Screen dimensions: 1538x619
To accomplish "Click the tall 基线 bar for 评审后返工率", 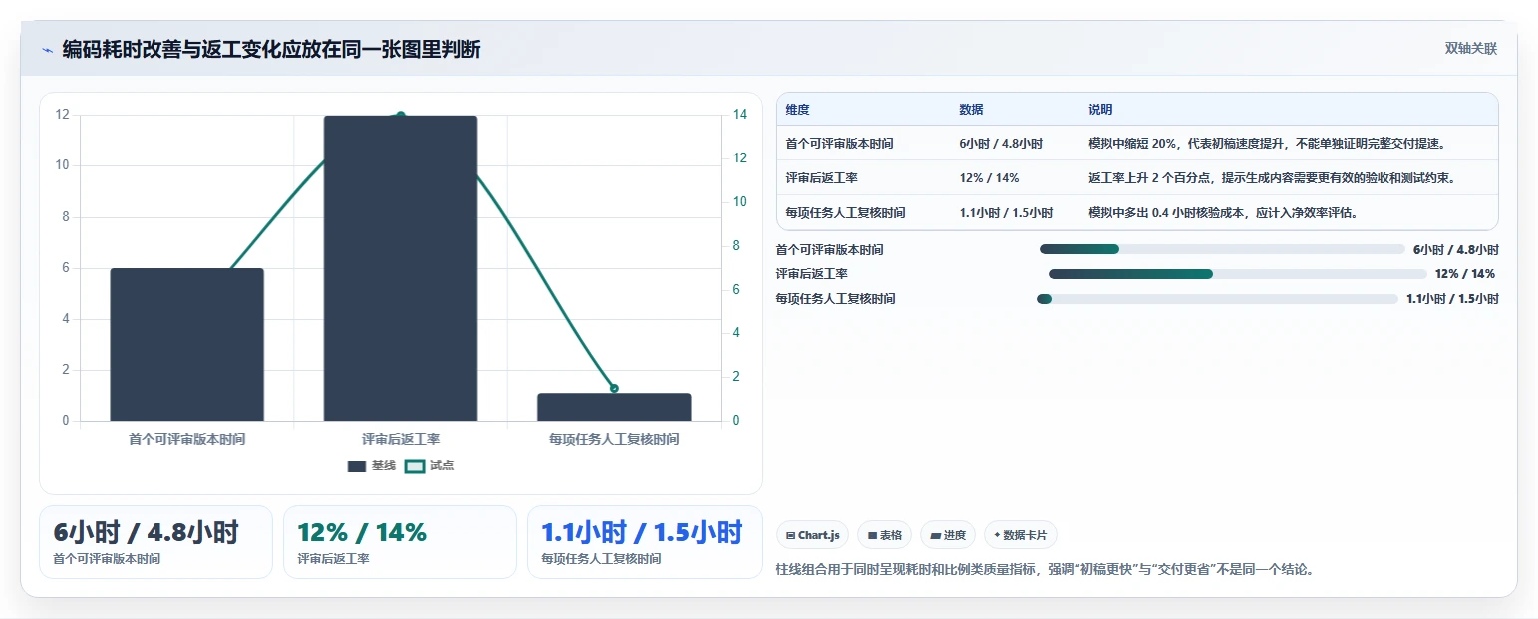I will pyautogui.click(x=401, y=268).
